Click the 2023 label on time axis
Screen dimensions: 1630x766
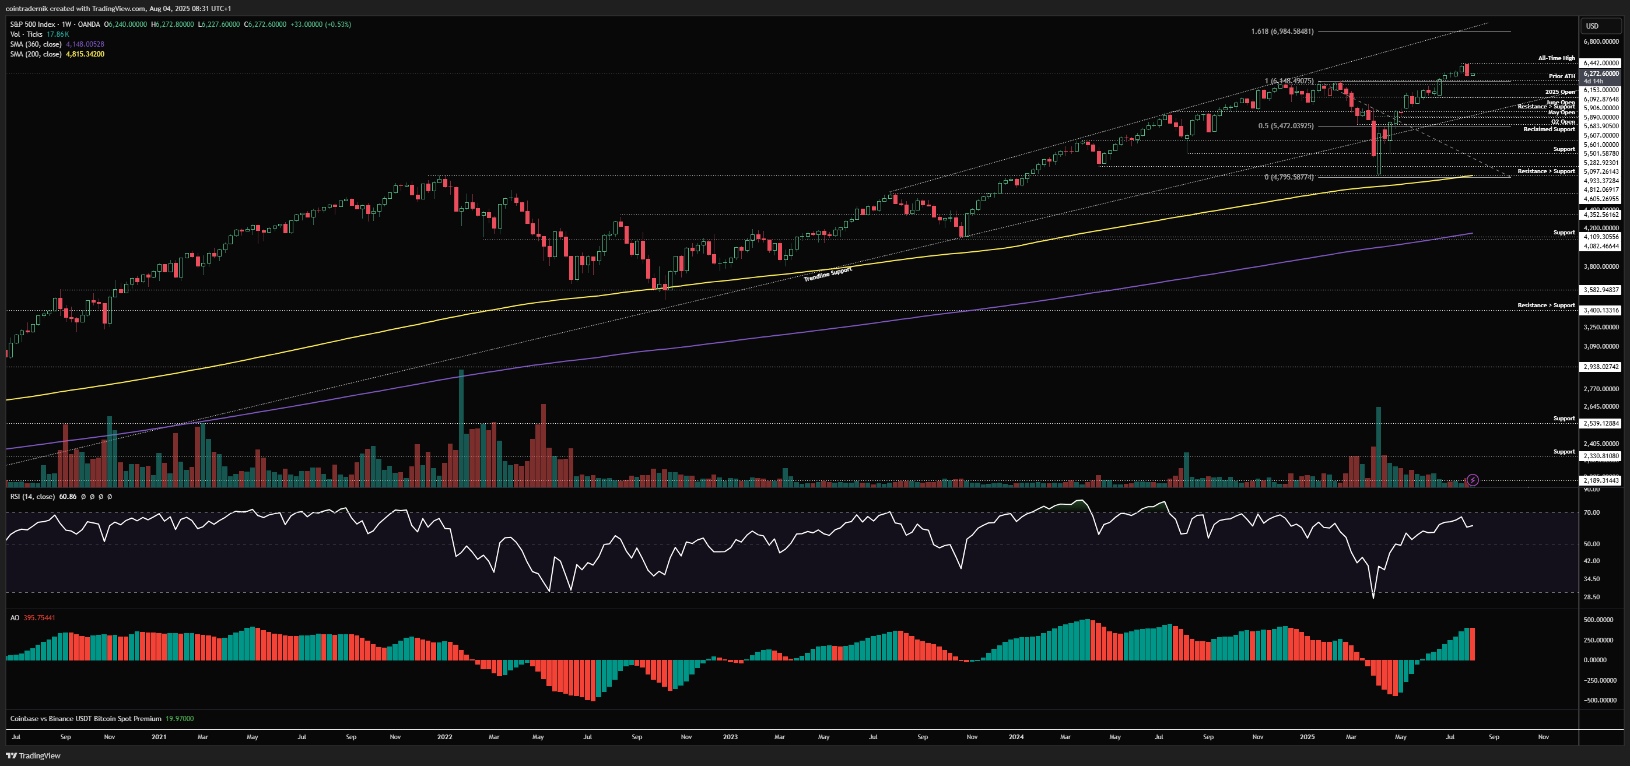tap(730, 737)
